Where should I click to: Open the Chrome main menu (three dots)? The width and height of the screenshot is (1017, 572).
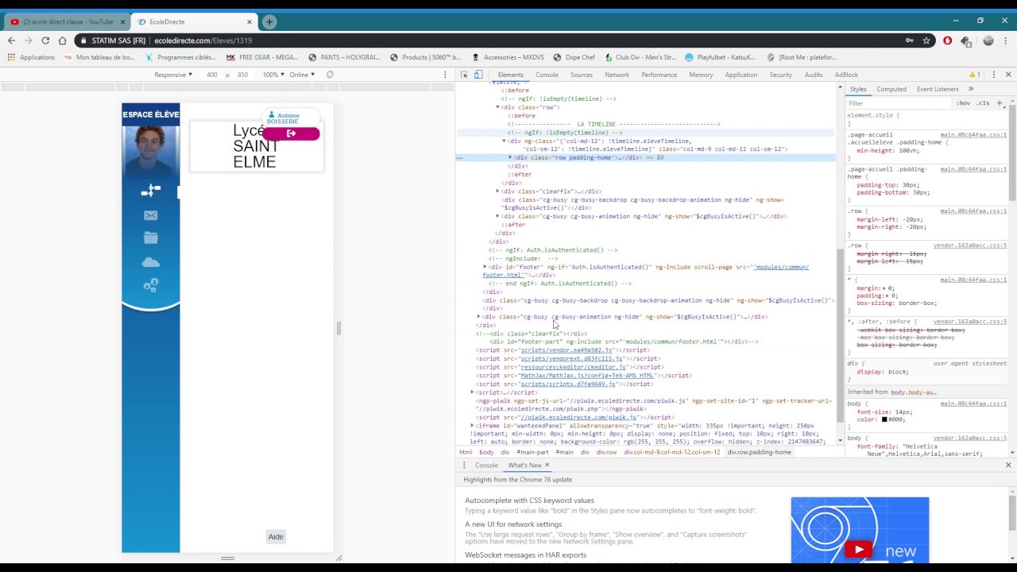click(x=1006, y=41)
